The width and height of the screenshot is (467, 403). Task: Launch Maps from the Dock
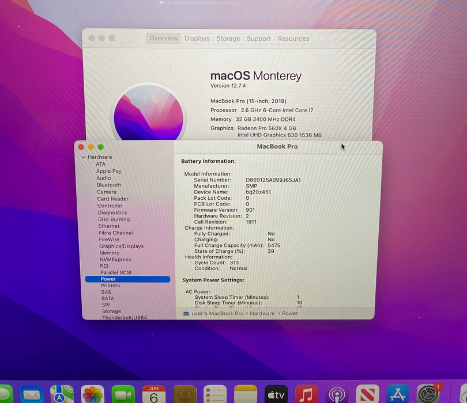[x=62, y=394]
